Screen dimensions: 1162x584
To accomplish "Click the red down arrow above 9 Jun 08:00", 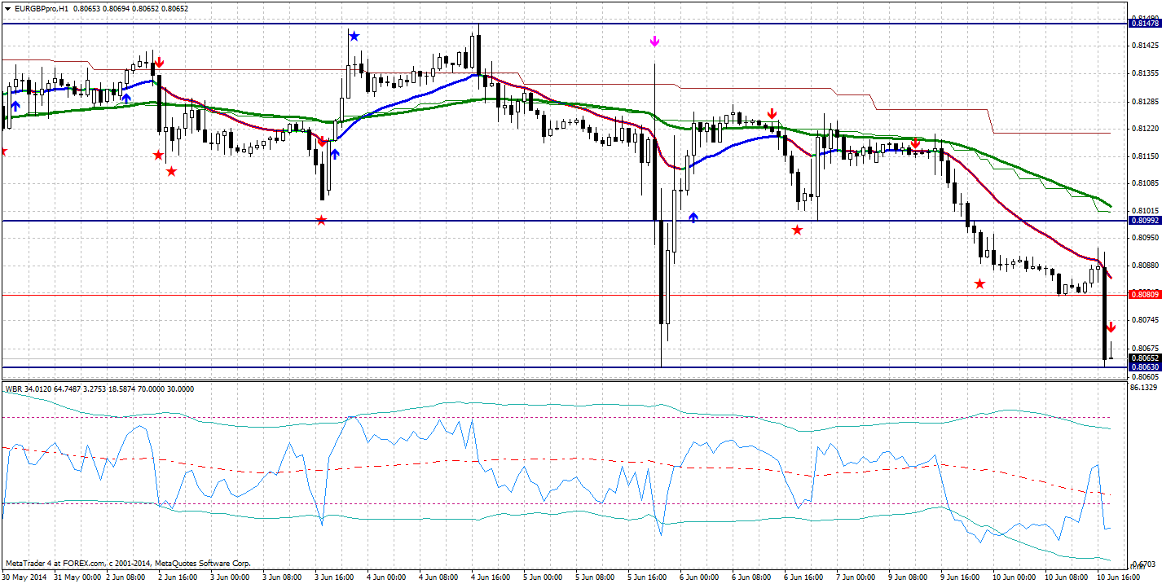I will 916,143.
